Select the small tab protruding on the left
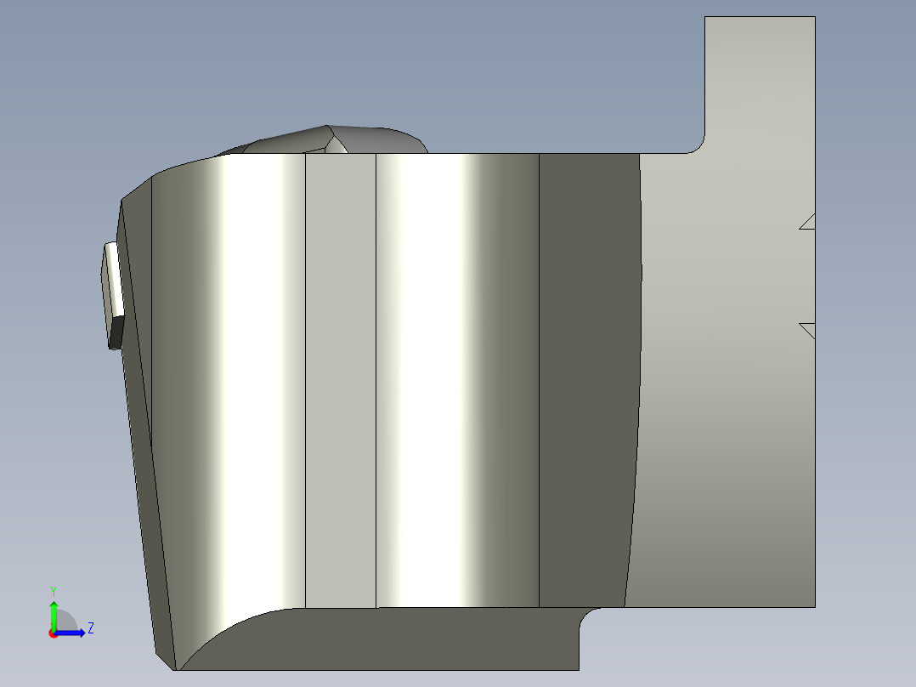Screen dimensions: 916x687 pyautogui.click(x=113, y=296)
